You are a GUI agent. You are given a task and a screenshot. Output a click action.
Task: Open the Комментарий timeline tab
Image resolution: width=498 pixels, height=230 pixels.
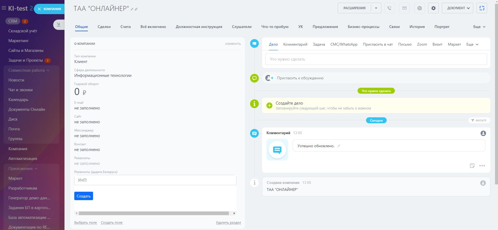[x=295, y=44]
